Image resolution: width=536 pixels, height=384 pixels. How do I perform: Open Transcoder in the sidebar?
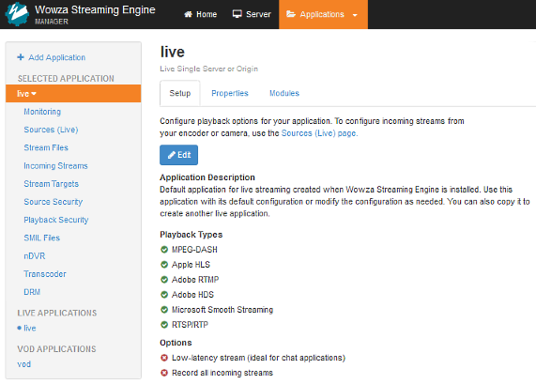point(45,274)
